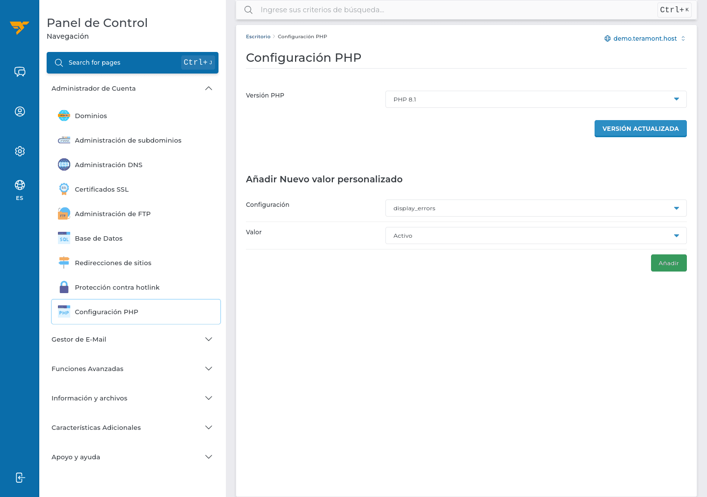The height and width of the screenshot is (497, 707).
Task: Open the Configuración dropdown showing display_errors
Action: (x=536, y=208)
